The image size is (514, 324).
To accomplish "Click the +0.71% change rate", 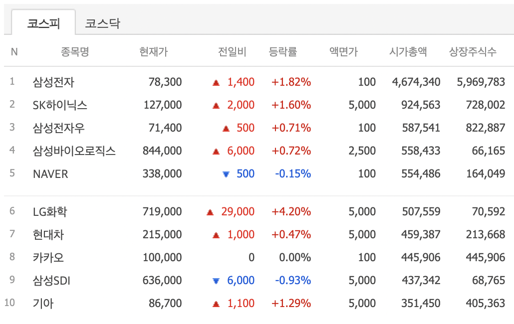I will [291, 128].
